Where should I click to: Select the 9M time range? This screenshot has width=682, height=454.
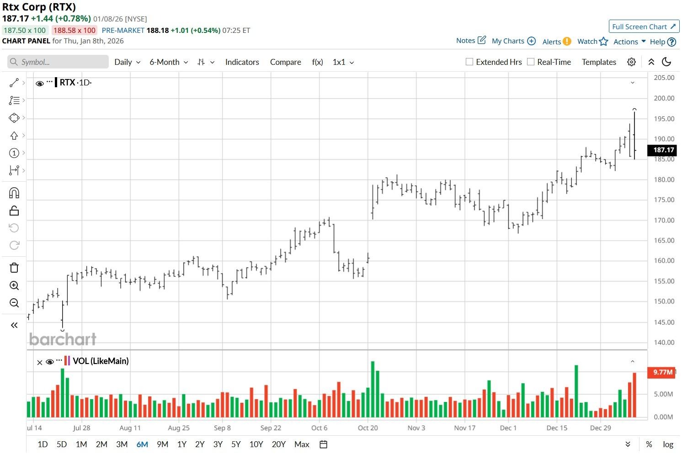tap(162, 444)
